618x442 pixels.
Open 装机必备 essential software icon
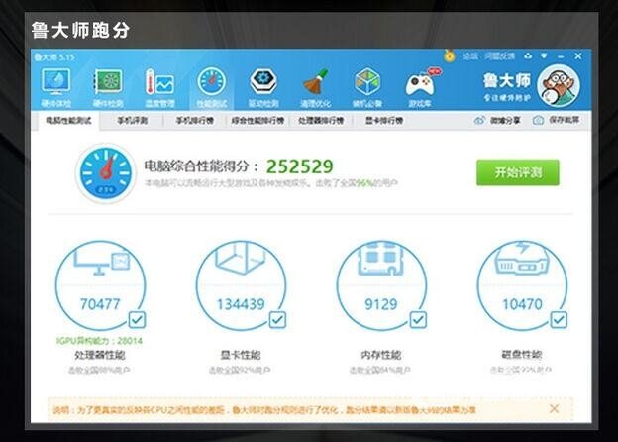tap(367, 84)
